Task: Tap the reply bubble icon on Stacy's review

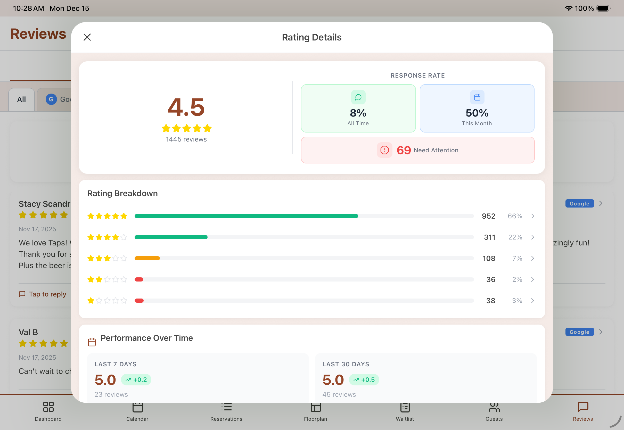Action: pyautogui.click(x=22, y=294)
